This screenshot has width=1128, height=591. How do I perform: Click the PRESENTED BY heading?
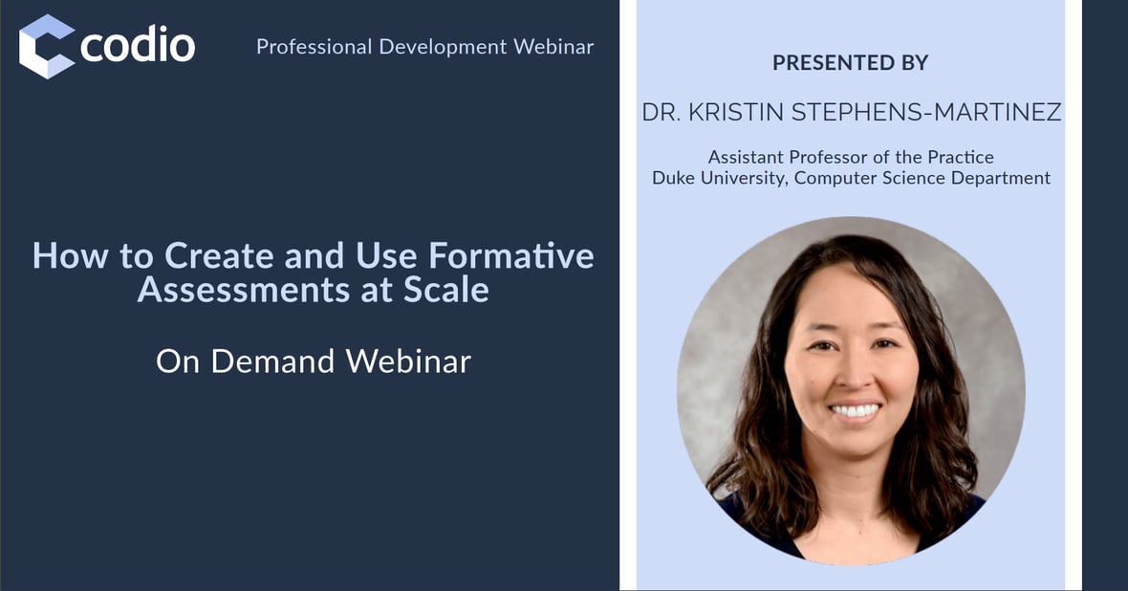coord(850,63)
